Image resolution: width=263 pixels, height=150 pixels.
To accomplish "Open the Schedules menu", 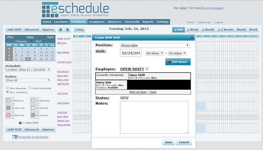I will (x=79, y=22).
